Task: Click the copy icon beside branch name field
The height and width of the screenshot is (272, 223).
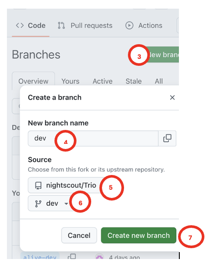Action: coord(167,138)
